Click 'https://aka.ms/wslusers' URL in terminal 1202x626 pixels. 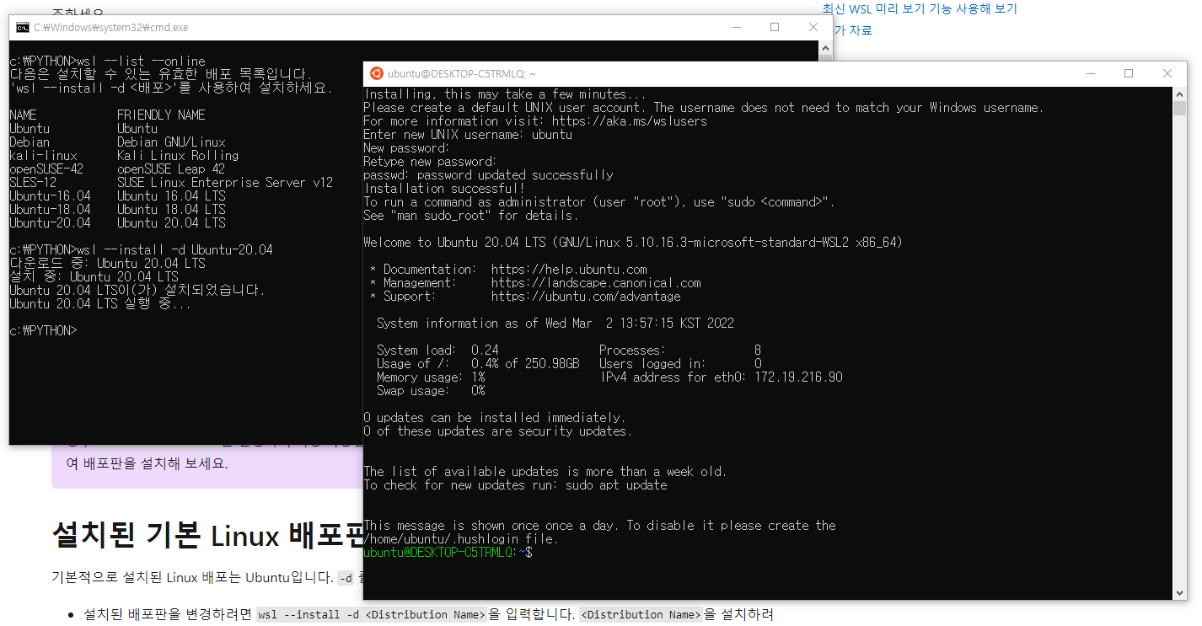tap(630, 121)
